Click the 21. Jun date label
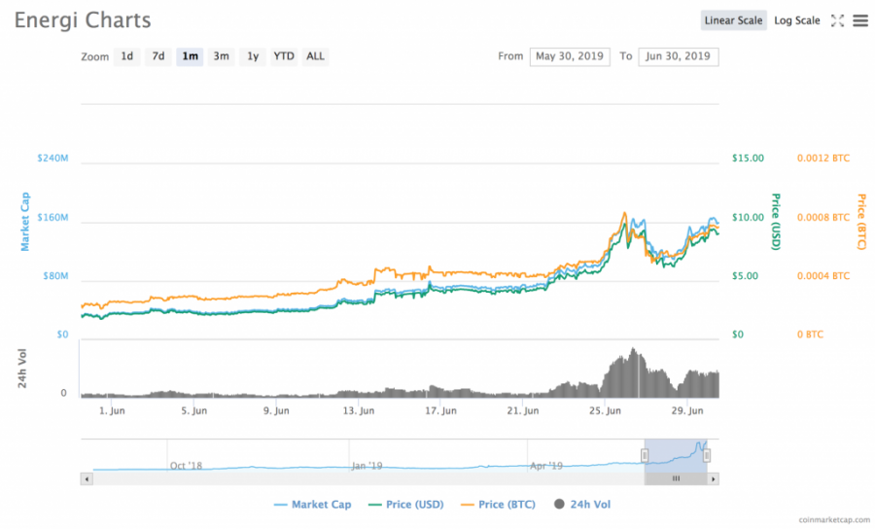 click(523, 410)
